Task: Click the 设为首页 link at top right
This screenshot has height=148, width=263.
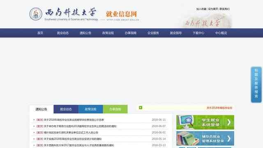Action: (213, 9)
